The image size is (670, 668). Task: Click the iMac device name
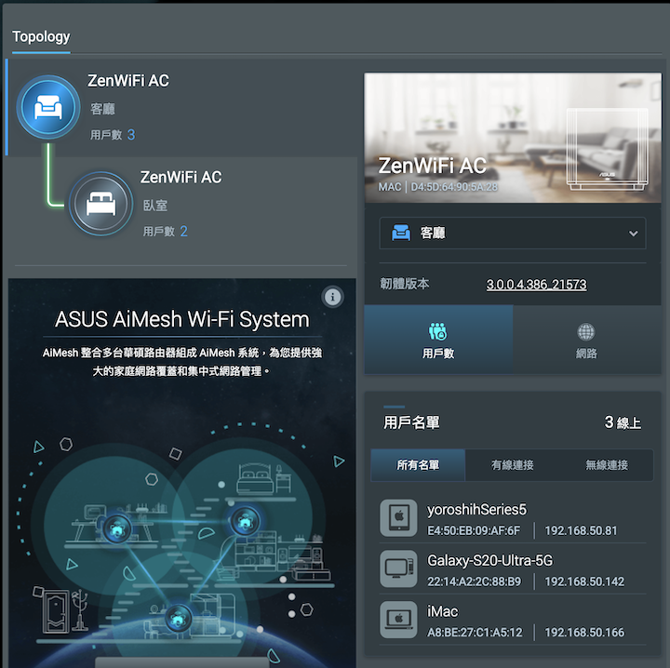click(443, 611)
